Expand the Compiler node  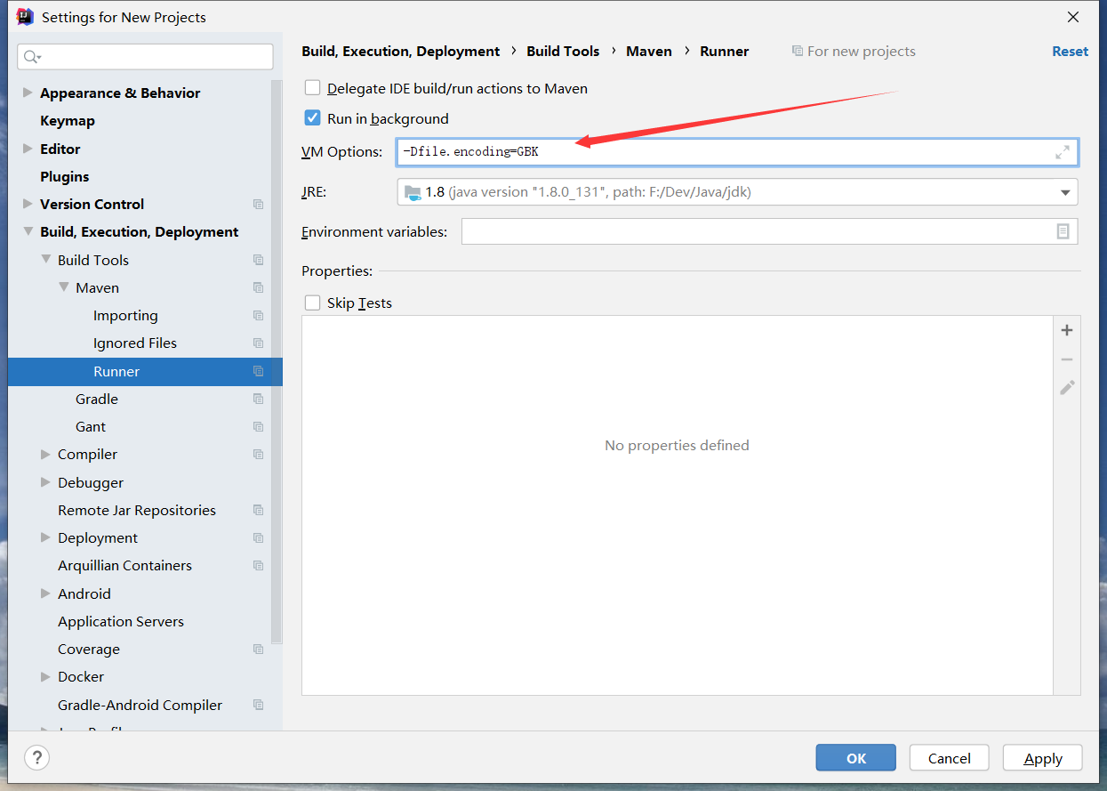45,454
